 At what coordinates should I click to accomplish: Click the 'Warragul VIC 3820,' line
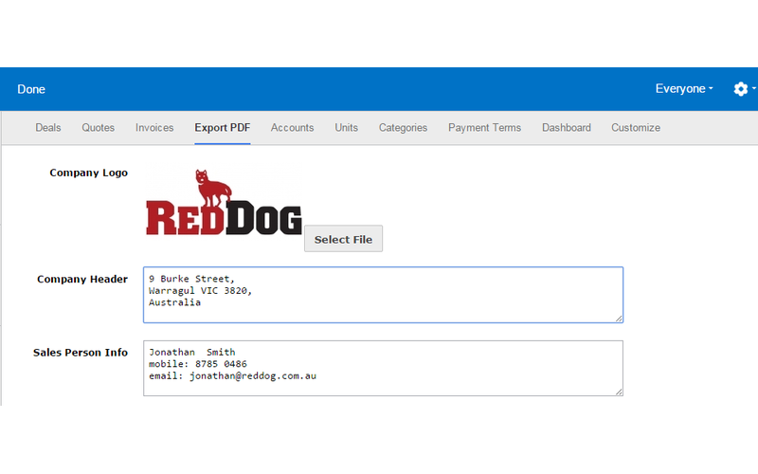(x=200, y=291)
